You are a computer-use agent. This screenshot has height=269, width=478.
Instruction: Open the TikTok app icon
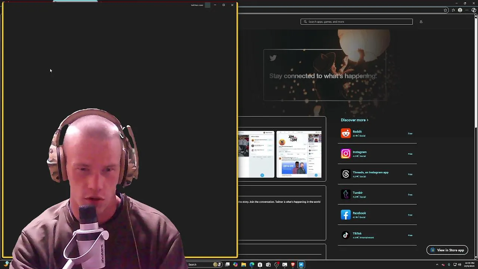(x=346, y=235)
